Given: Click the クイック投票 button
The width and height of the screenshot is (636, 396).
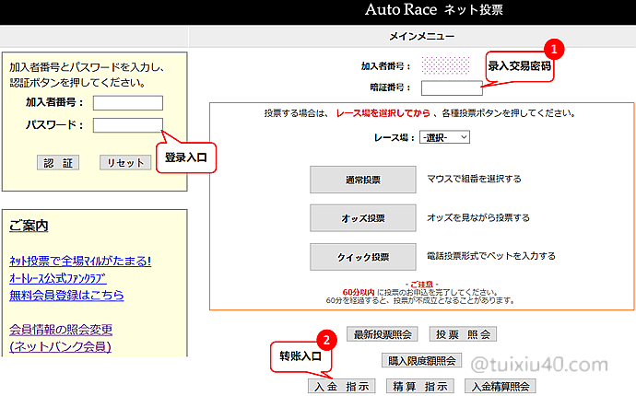Looking at the screenshot, I should (363, 257).
